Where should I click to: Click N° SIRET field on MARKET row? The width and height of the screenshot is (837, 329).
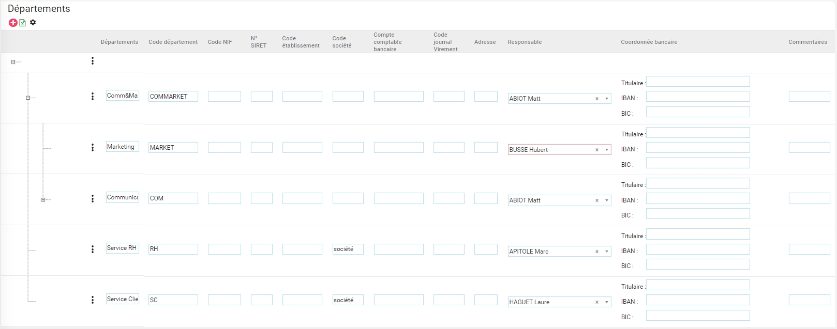coord(262,148)
